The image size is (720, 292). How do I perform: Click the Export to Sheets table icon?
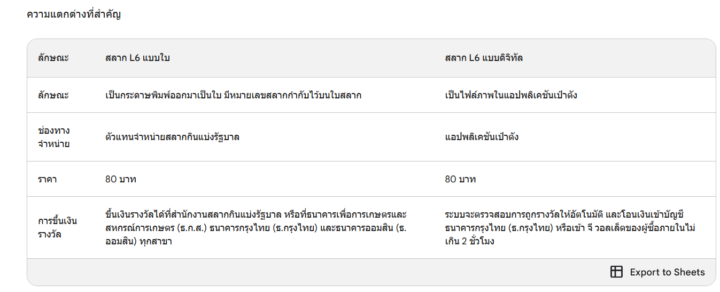pos(616,272)
